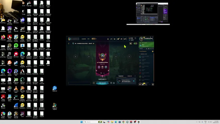The height and width of the screenshot is (124, 220).
Task: Open the missions icon with notification badge
Action: click(143, 84)
